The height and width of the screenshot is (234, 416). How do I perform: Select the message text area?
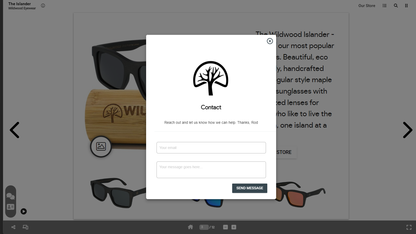tap(211, 170)
